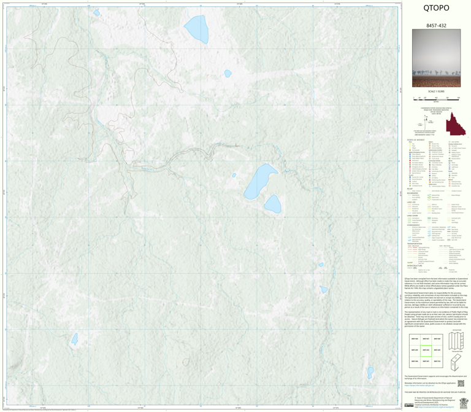The width and height of the screenshot is (471, 412).
Task: Open the landscape cover photo thumbnail
Action: 436,58
